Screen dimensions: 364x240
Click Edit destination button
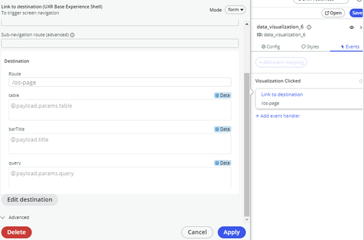30,200
